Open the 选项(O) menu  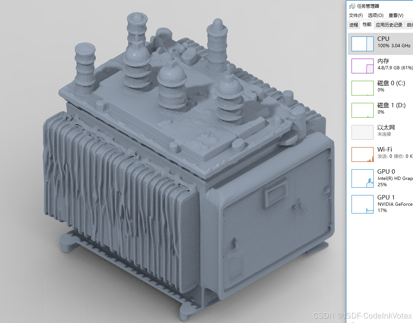tap(375, 15)
